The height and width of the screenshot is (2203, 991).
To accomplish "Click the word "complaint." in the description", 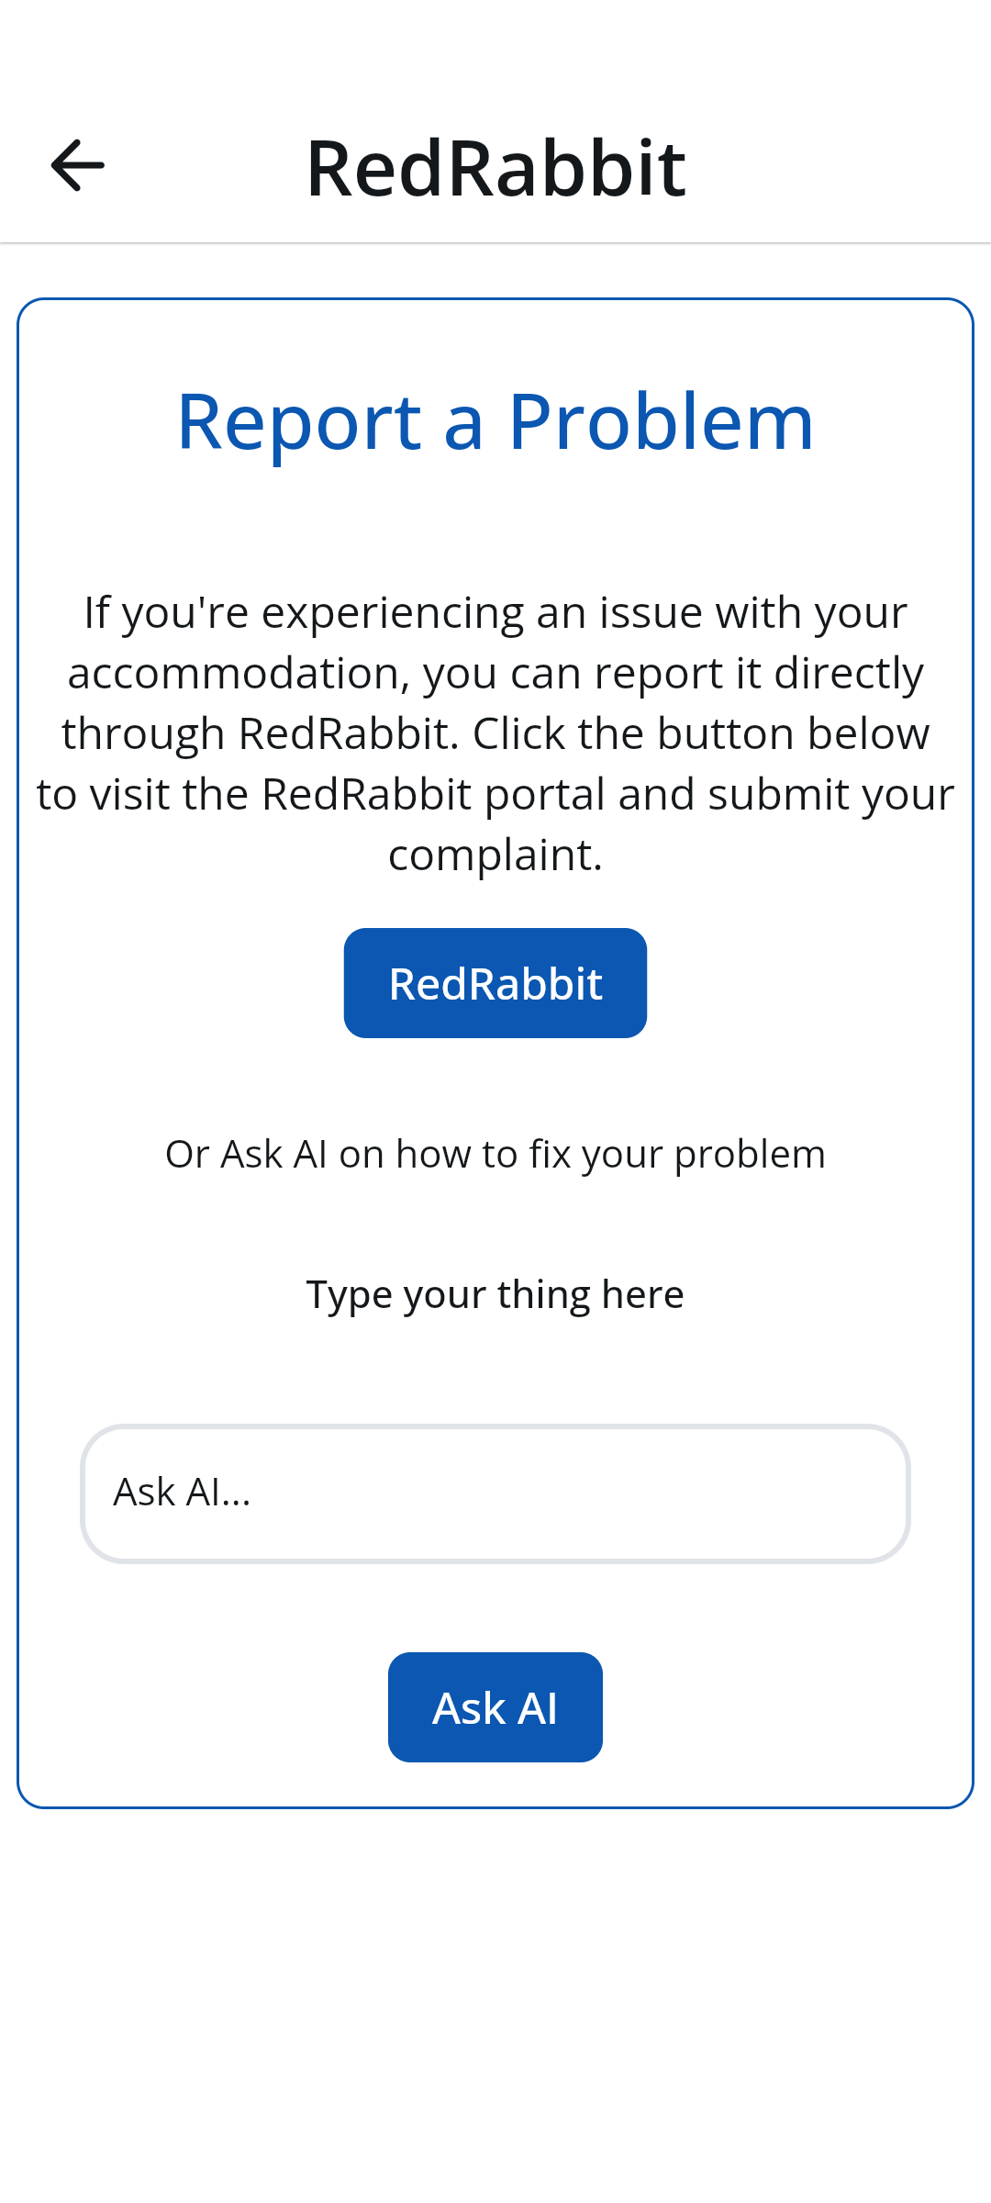I will click(495, 855).
